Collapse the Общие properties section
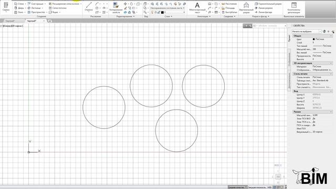336x189 pixels. [x=331, y=36]
